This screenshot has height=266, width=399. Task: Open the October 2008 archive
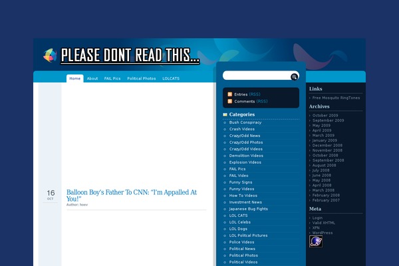click(x=325, y=155)
